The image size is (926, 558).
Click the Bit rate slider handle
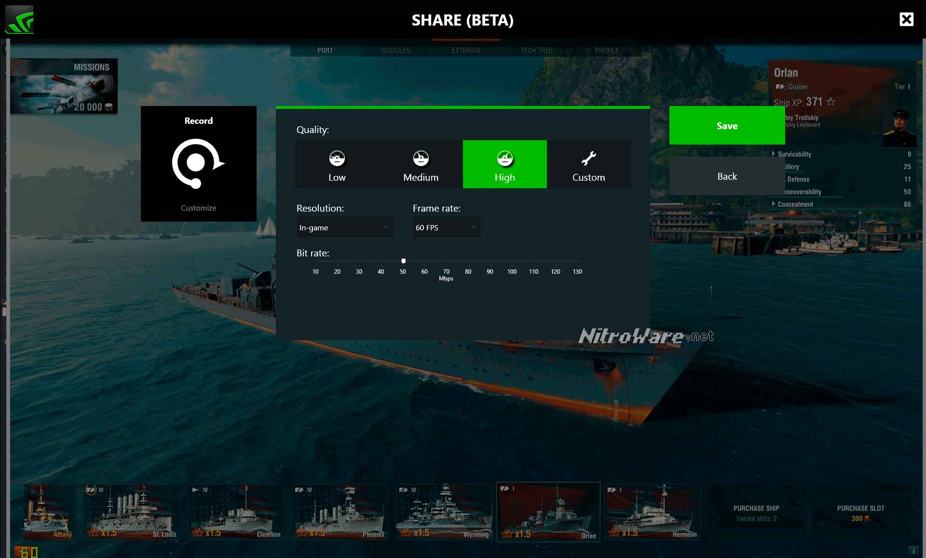403,261
